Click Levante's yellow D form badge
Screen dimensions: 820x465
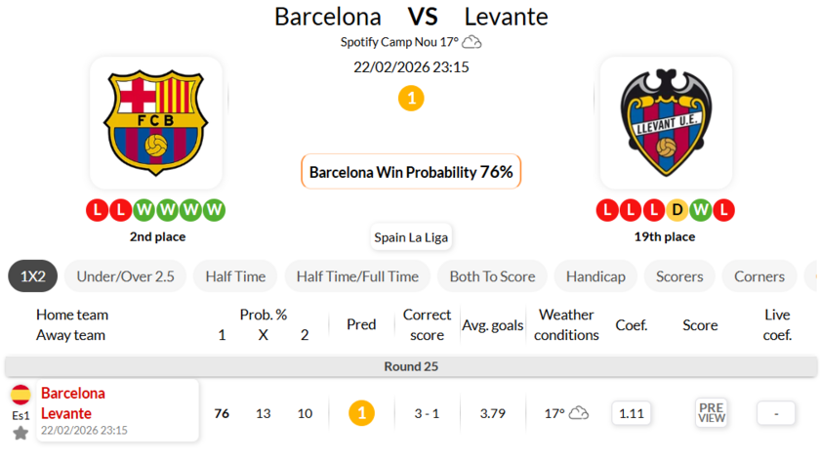tap(678, 210)
